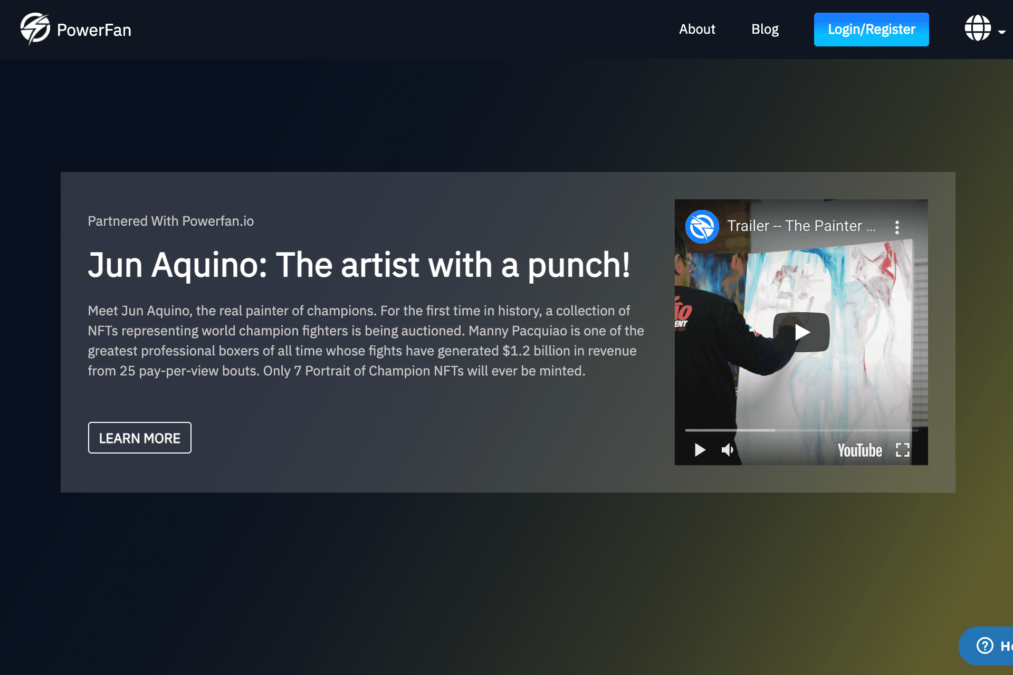Toggle fullscreen on the video player
This screenshot has width=1013, height=675.
point(902,450)
